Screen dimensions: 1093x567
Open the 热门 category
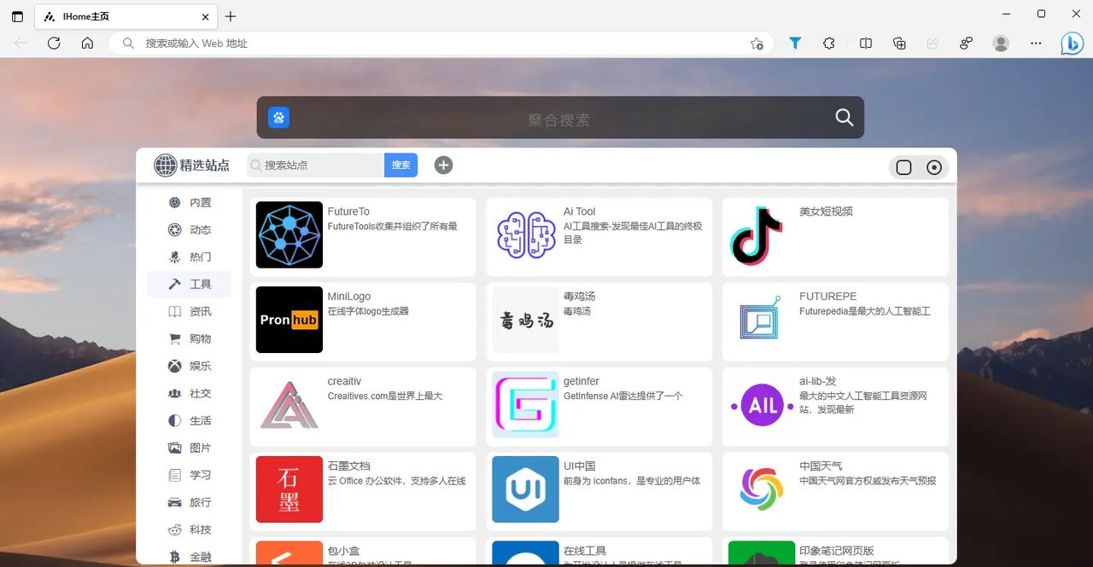(189, 257)
